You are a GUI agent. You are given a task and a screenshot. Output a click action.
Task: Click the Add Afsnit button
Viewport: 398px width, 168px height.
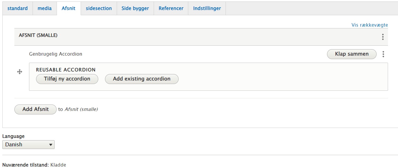(35, 109)
